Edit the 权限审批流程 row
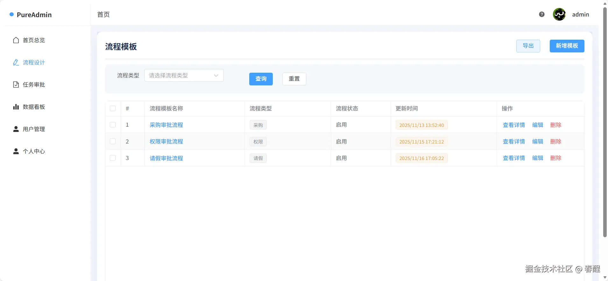 tap(538, 142)
